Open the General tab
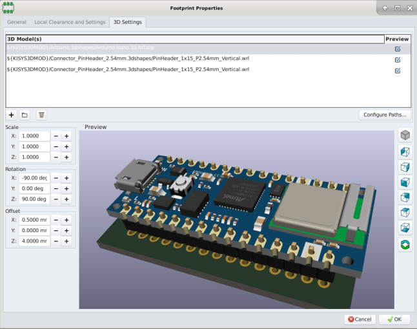417x329 pixels. pyautogui.click(x=17, y=22)
